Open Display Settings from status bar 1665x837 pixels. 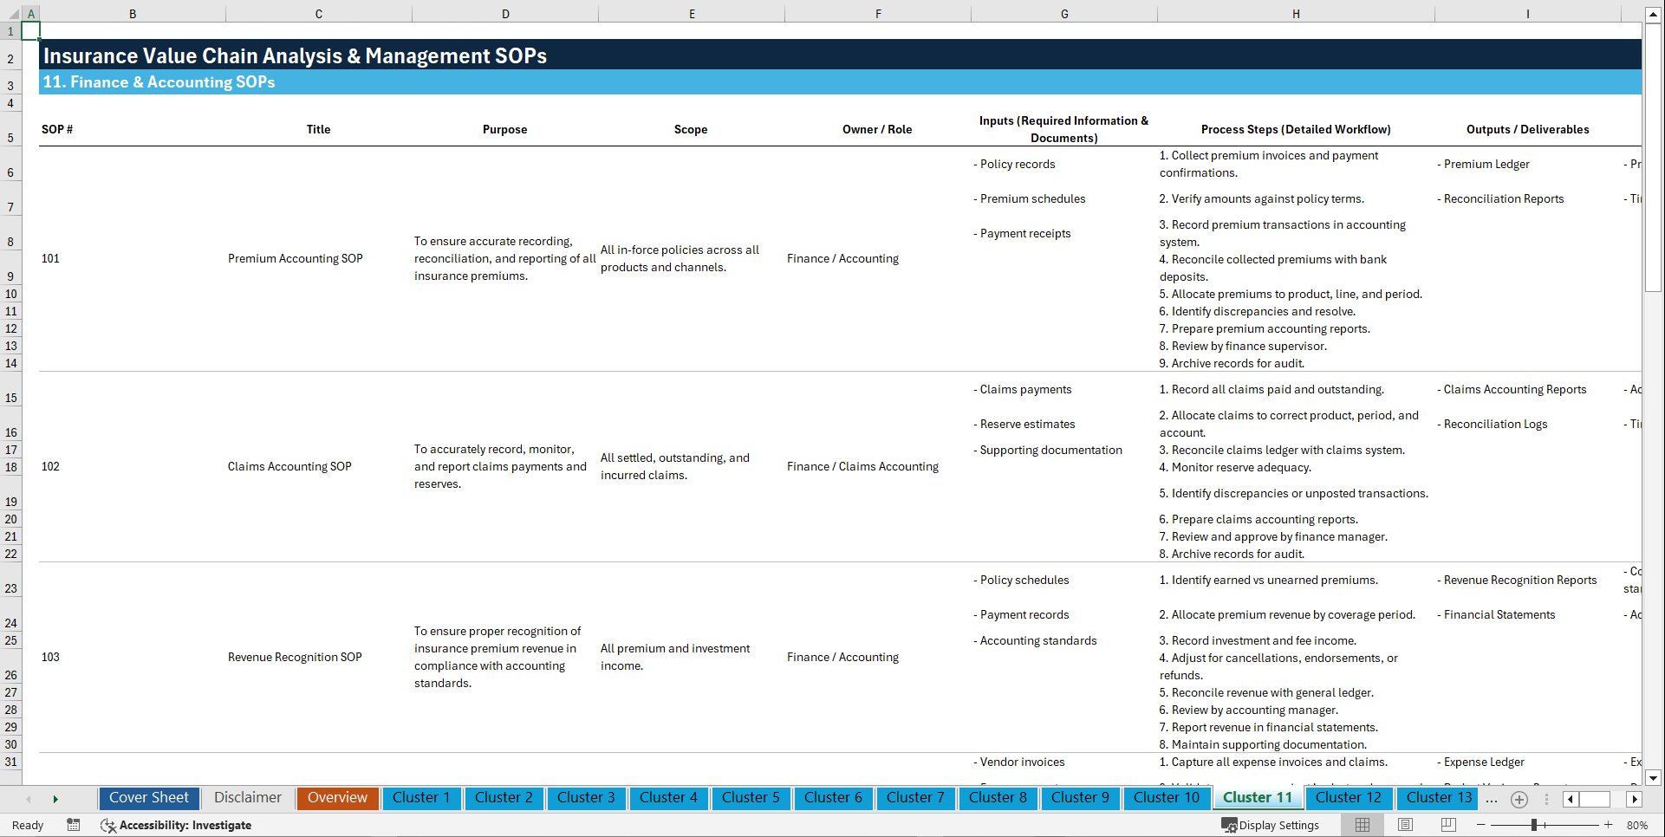click(x=1271, y=825)
